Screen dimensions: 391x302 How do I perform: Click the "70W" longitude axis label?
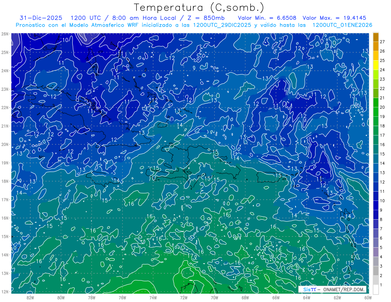(214, 297)
